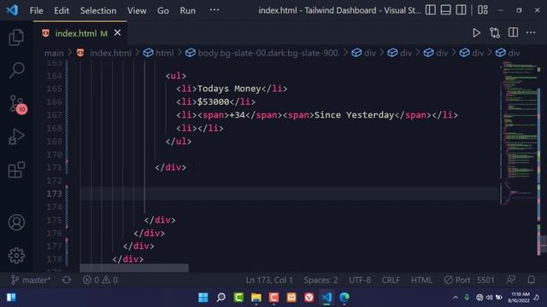Viewport: 547px width, 307px height.
Task: Click Ln 173, Col 1 status item
Action: click(269, 280)
